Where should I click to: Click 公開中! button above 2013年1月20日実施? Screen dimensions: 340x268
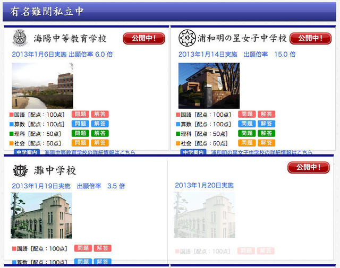pos(309,168)
